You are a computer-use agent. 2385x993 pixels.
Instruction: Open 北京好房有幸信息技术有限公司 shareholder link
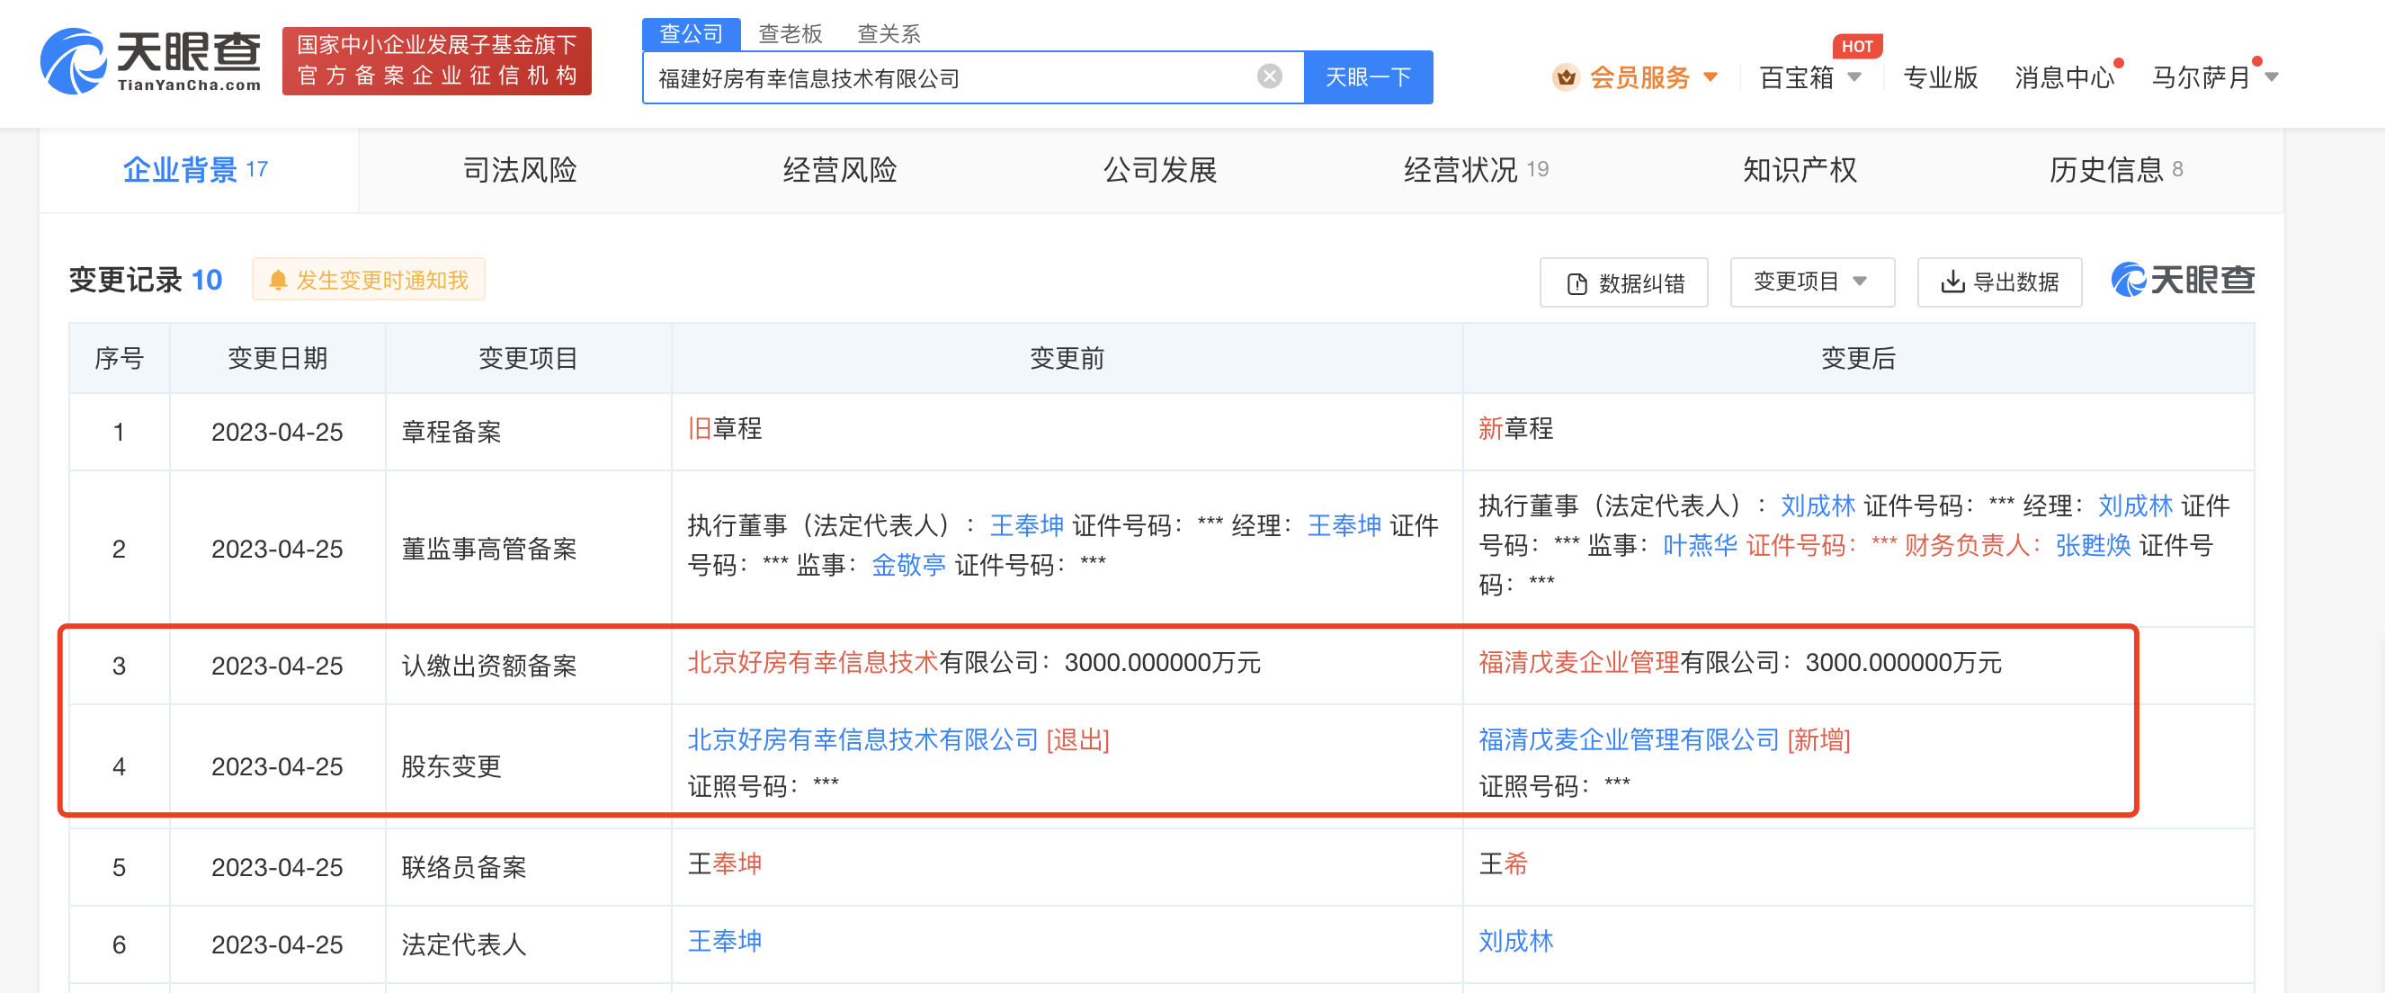pyautogui.click(x=862, y=739)
